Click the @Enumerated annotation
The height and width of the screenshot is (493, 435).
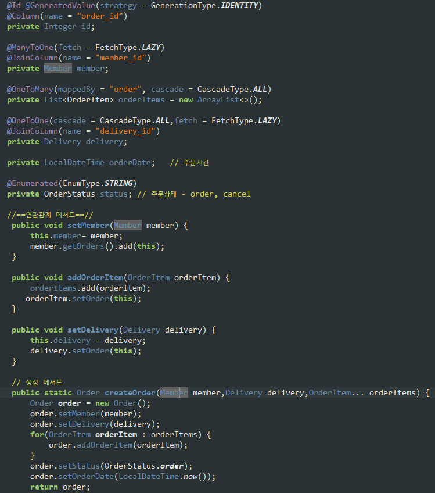coord(33,183)
